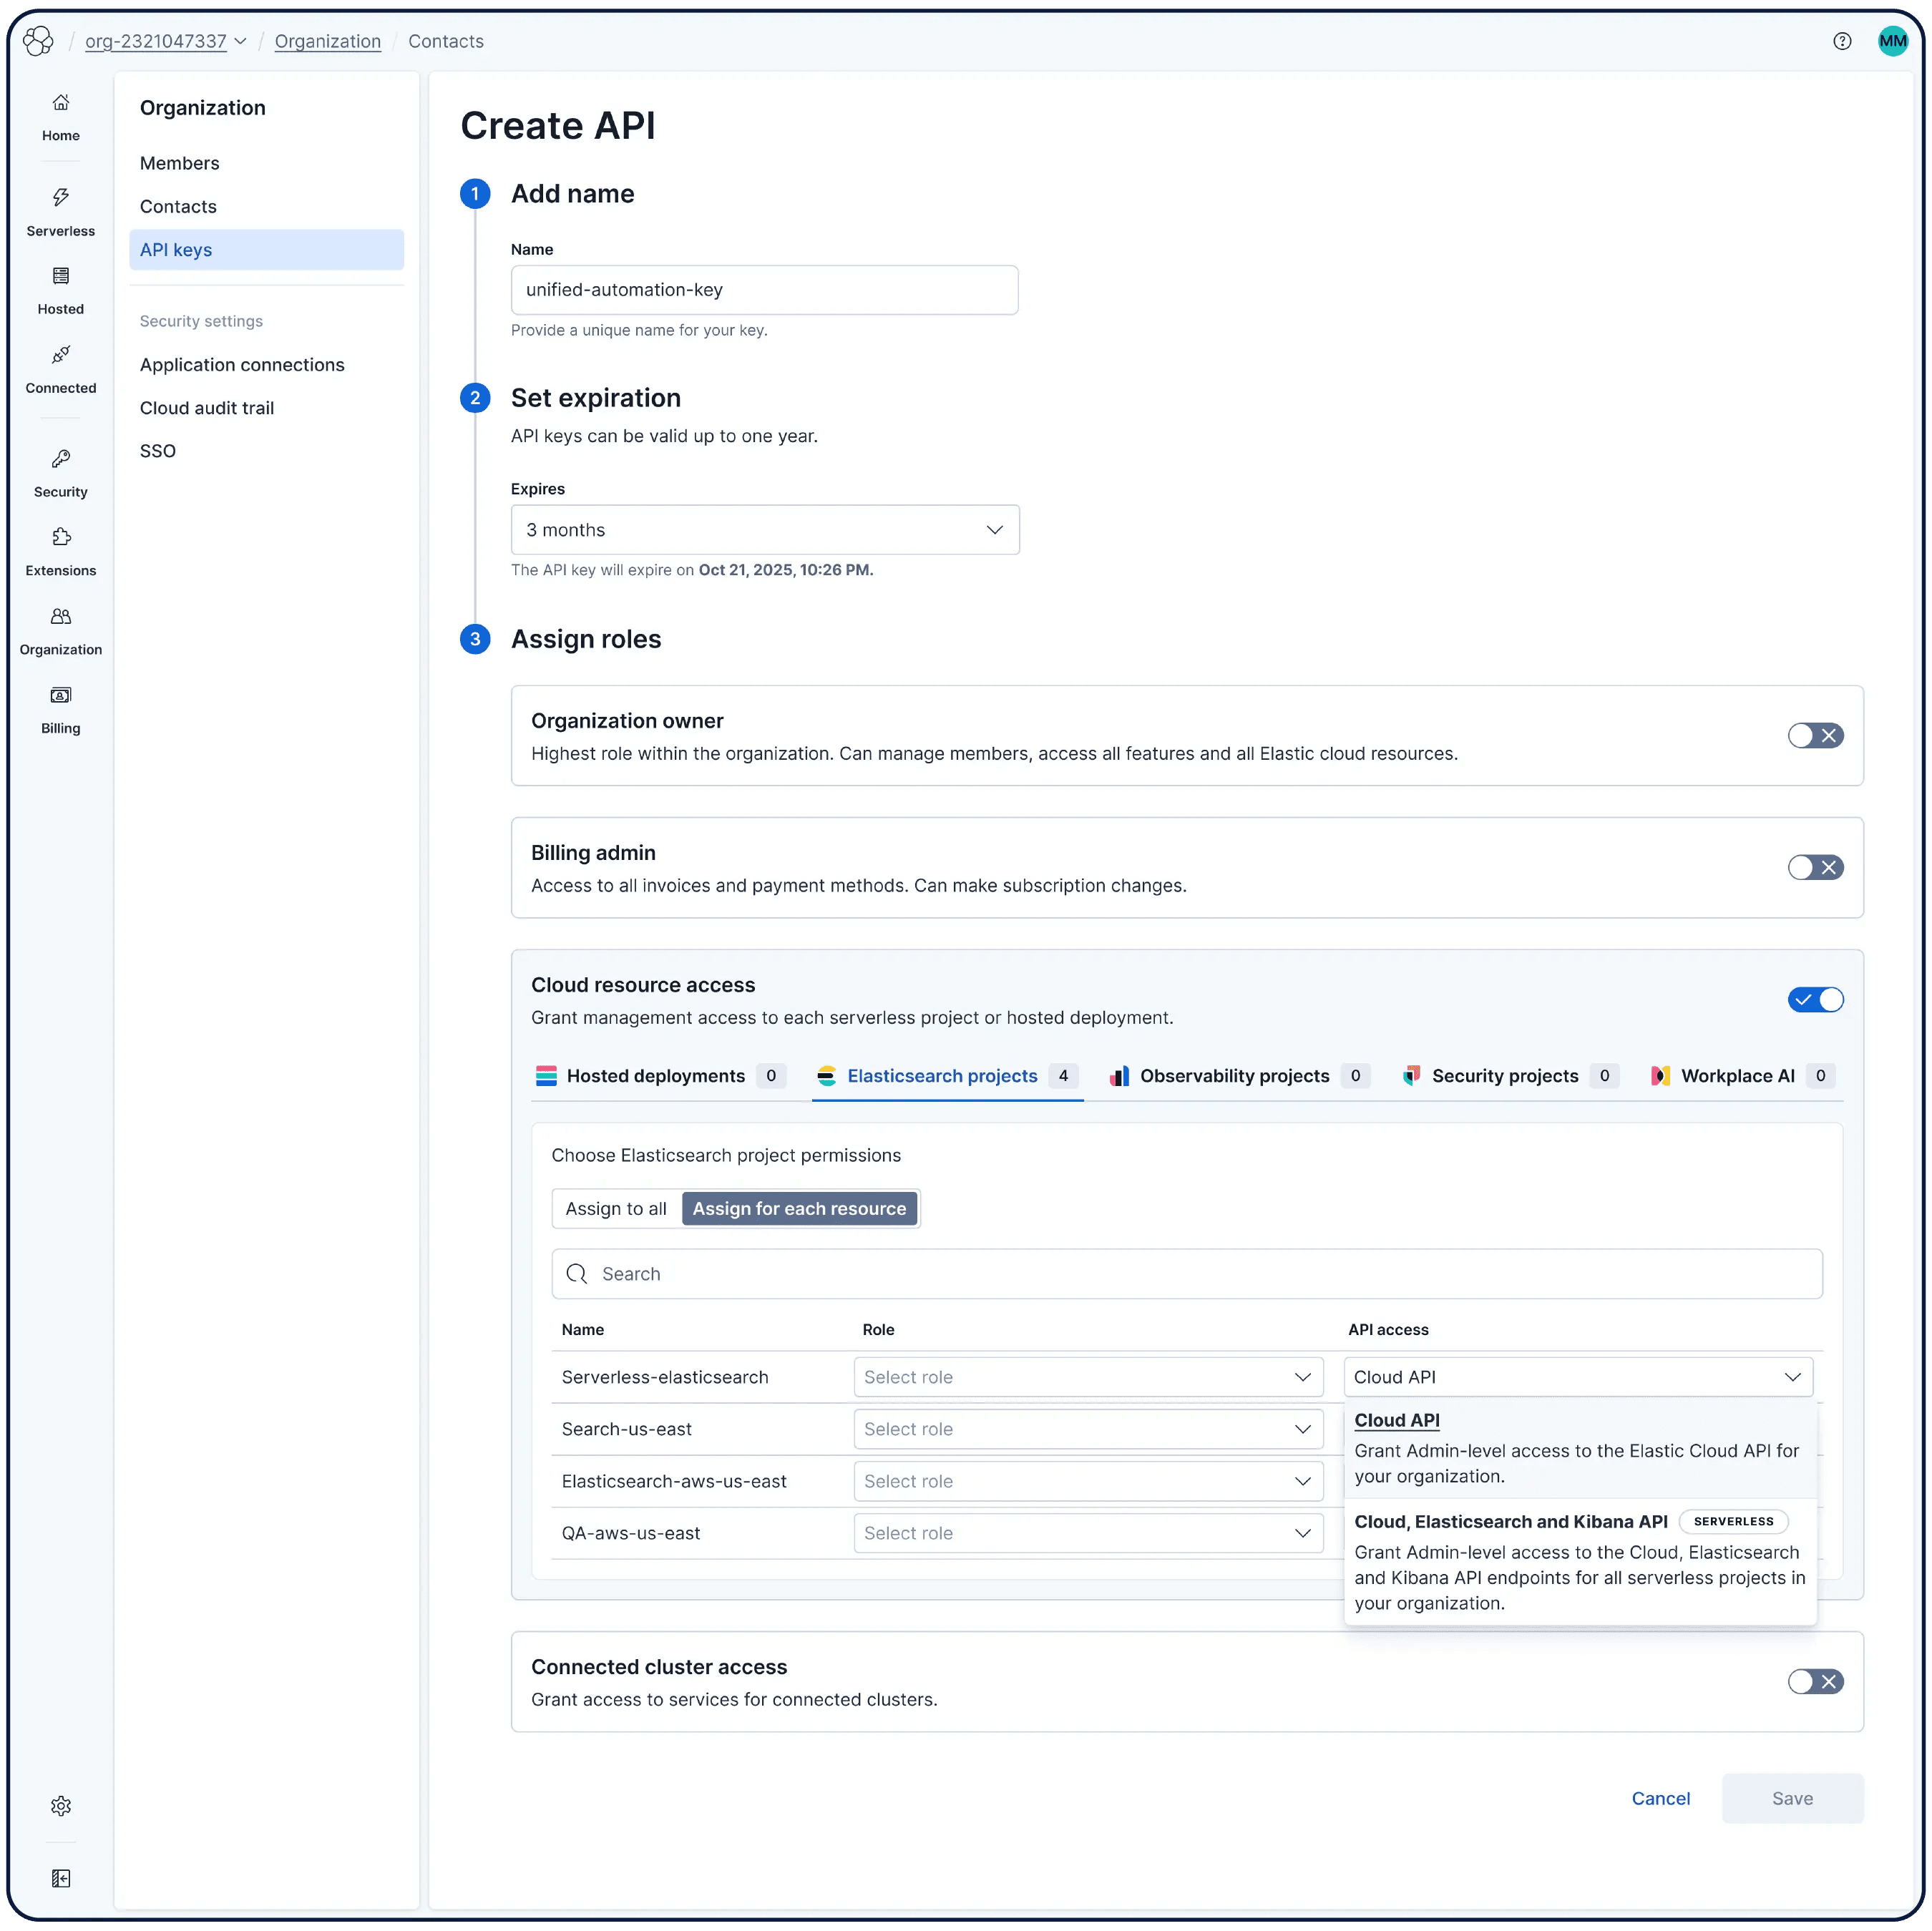Focus the Name input field
This screenshot has width=1932, height=1931.
pos(764,290)
